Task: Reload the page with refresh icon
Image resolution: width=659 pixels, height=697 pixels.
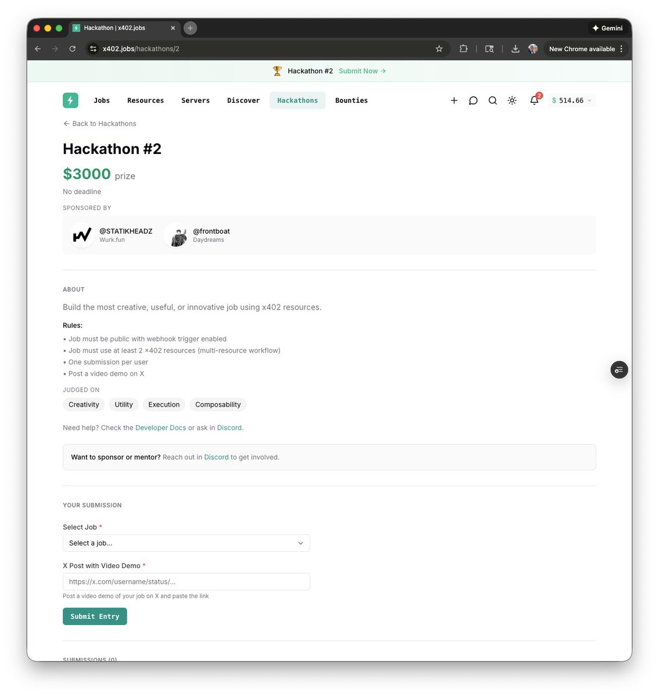Action: [73, 49]
